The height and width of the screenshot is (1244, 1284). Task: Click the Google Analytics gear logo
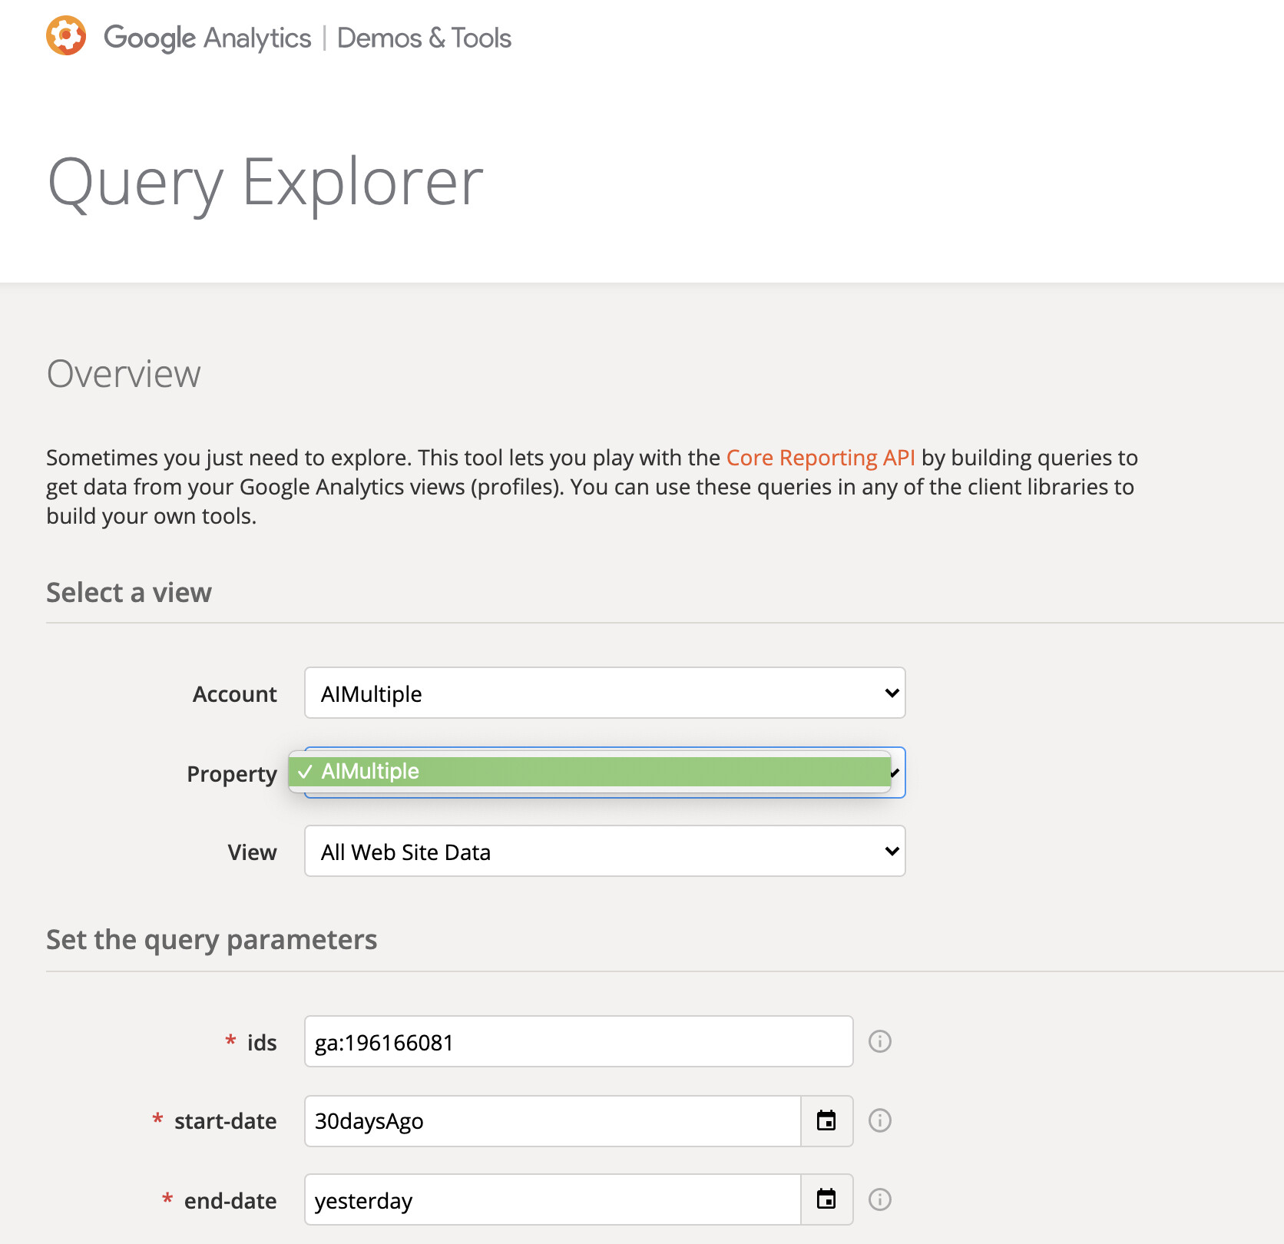point(66,35)
